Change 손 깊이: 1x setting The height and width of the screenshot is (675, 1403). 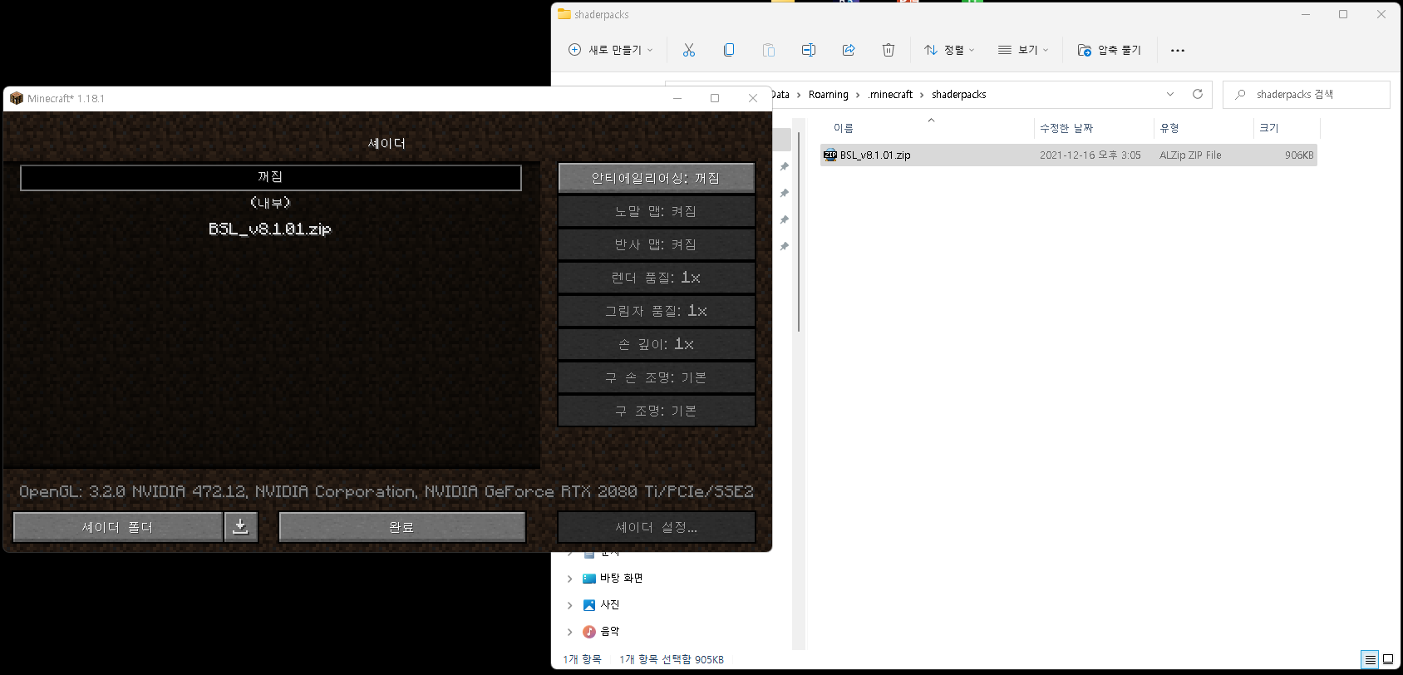(657, 344)
